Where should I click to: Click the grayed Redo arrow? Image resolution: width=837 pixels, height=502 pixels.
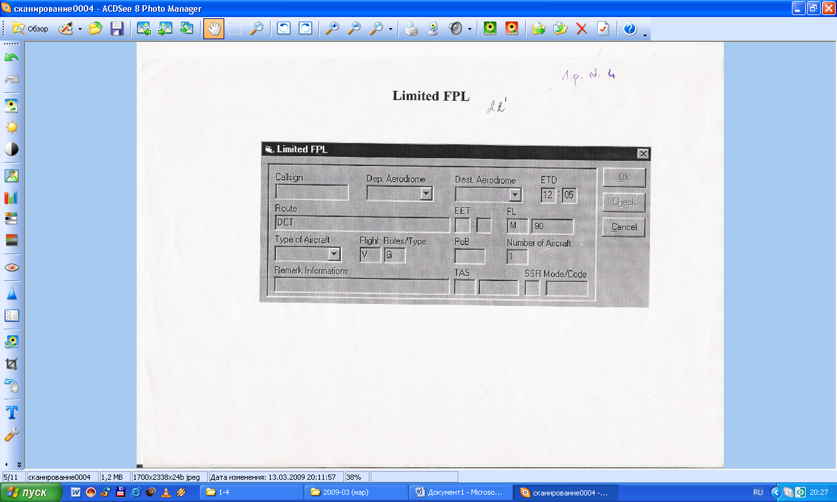coord(12,79)
